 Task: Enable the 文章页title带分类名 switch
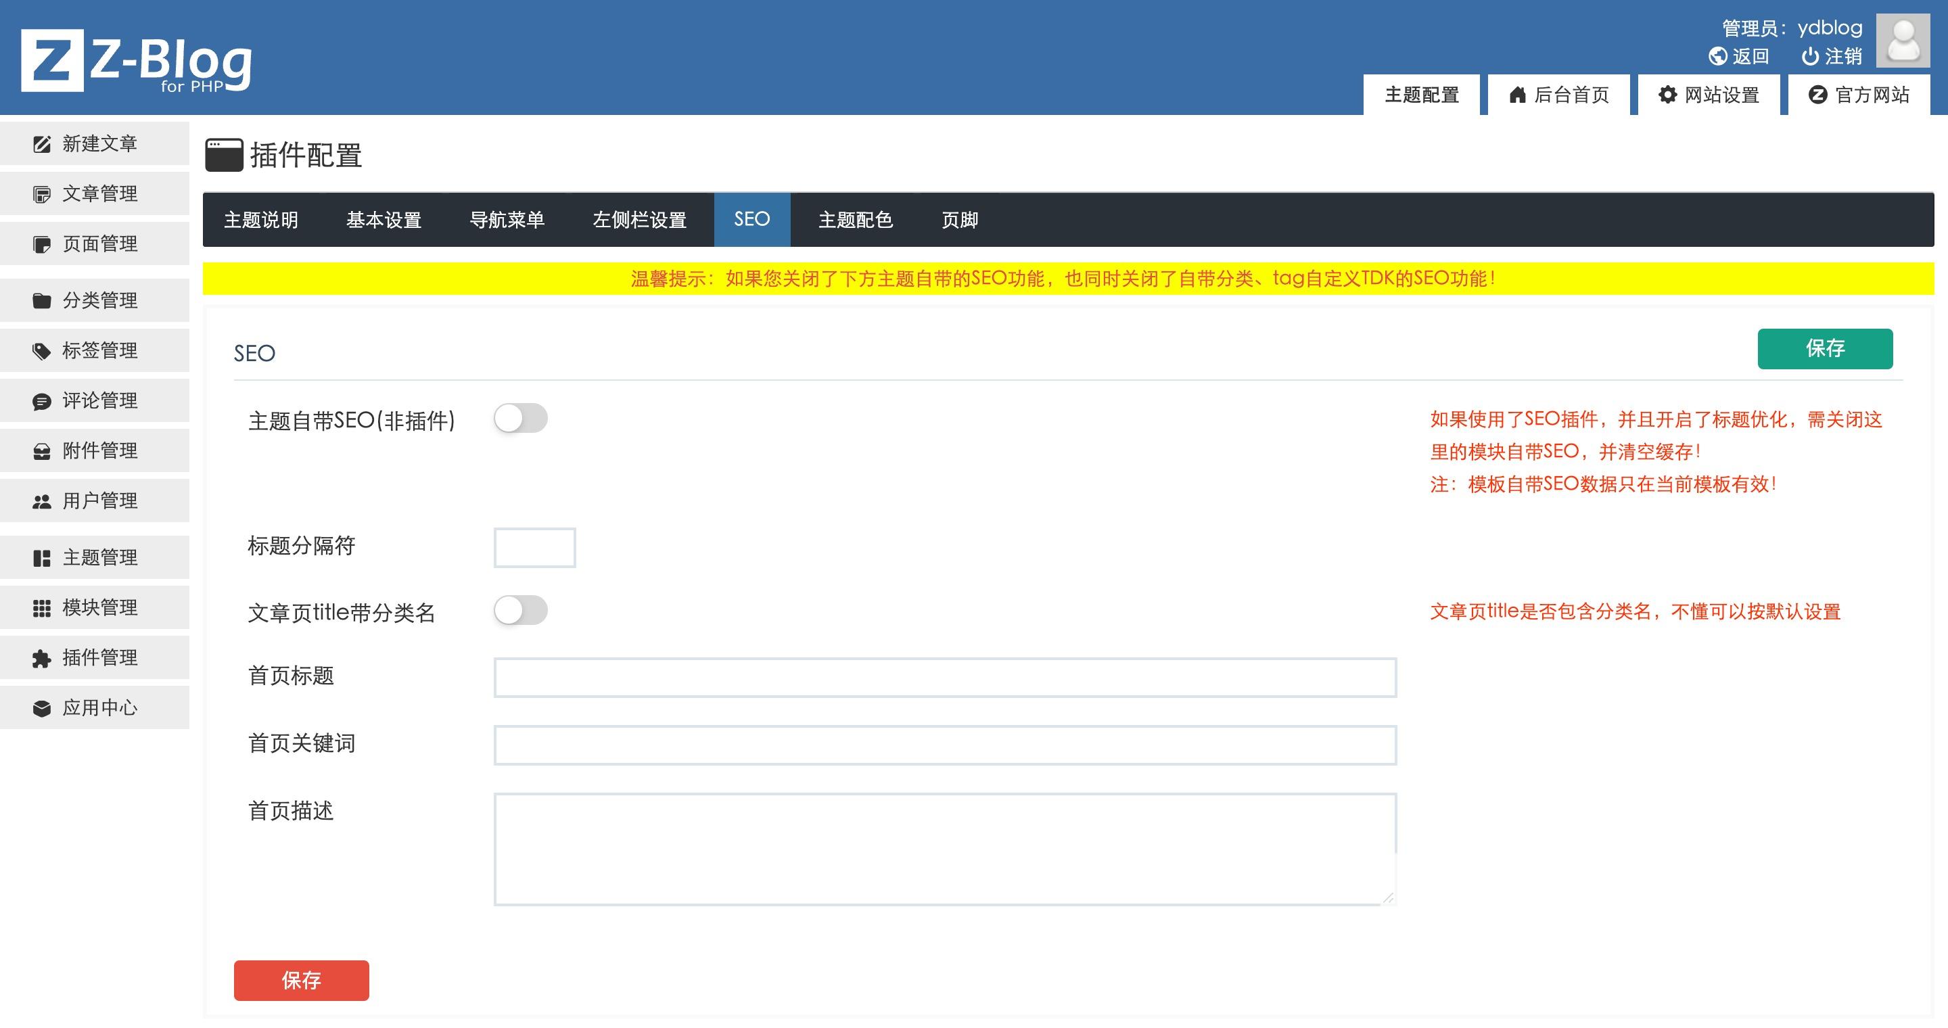pos(520,610)
